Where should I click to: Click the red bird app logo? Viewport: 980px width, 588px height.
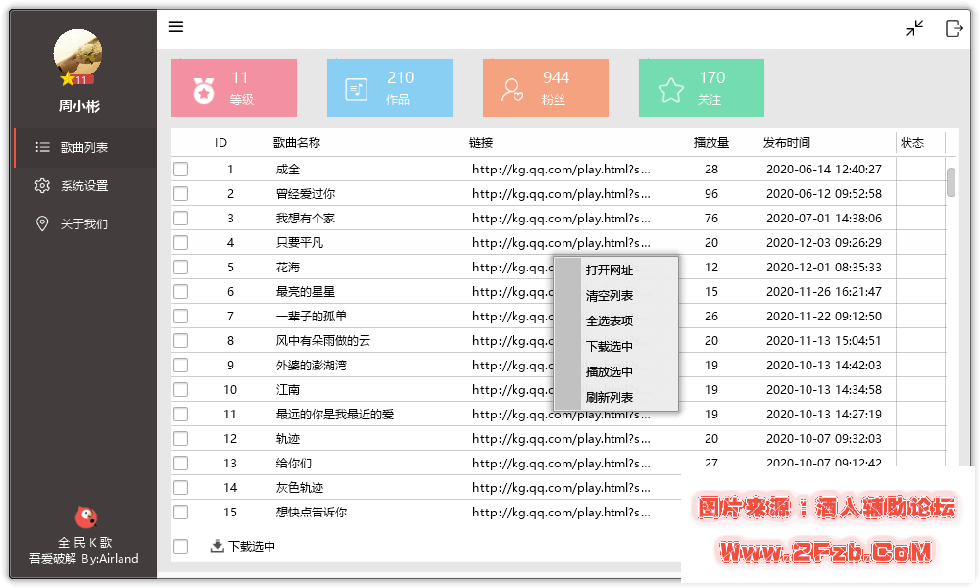pos(85,516)
